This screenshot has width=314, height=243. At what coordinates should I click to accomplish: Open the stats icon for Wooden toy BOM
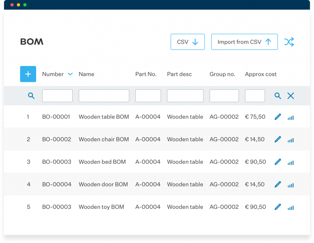click(x=291, y=208)
